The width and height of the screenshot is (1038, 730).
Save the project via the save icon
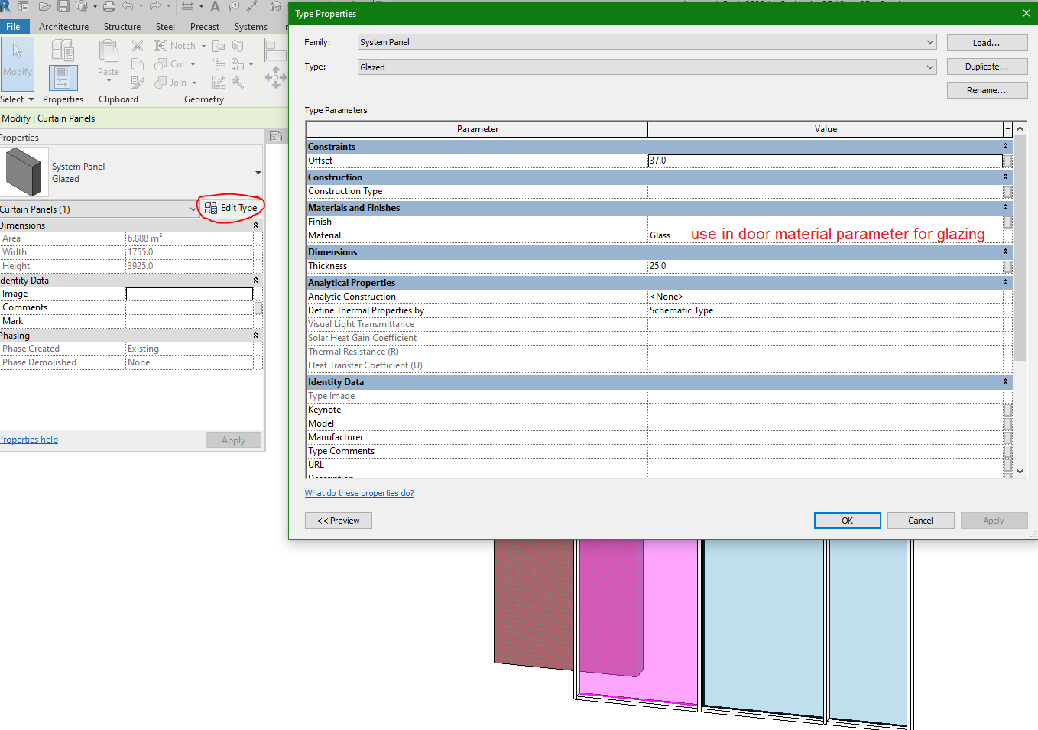[62, 7]
